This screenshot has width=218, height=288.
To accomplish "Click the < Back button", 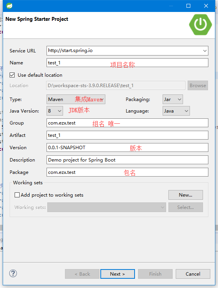I will (82, 274).
